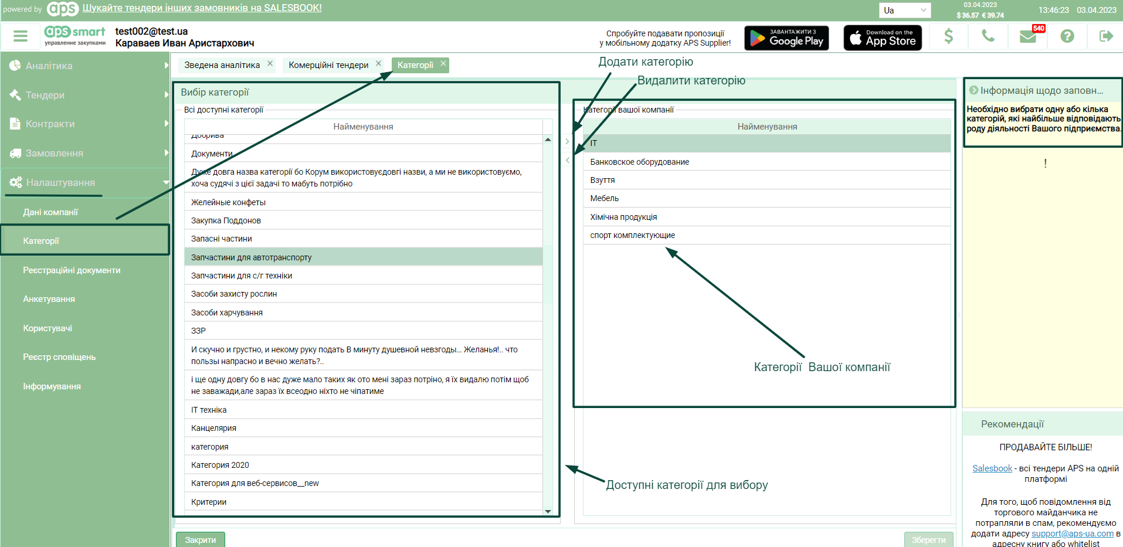Open Дані компанії settings page
This screenshot has width=1123, height=547.
click(x=50, y=212)
